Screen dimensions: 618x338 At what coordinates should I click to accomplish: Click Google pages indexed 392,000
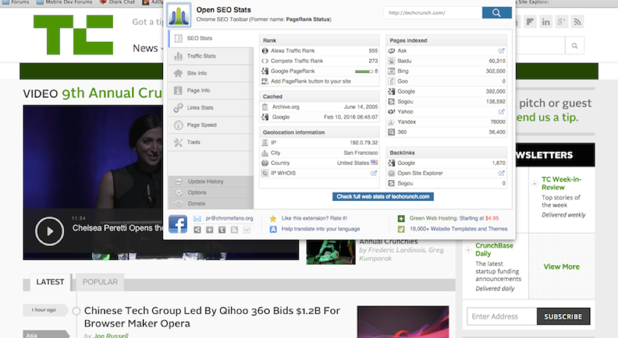496,91
